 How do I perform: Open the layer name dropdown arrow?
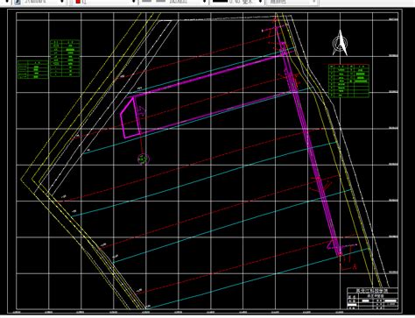[x=62, y=2]
